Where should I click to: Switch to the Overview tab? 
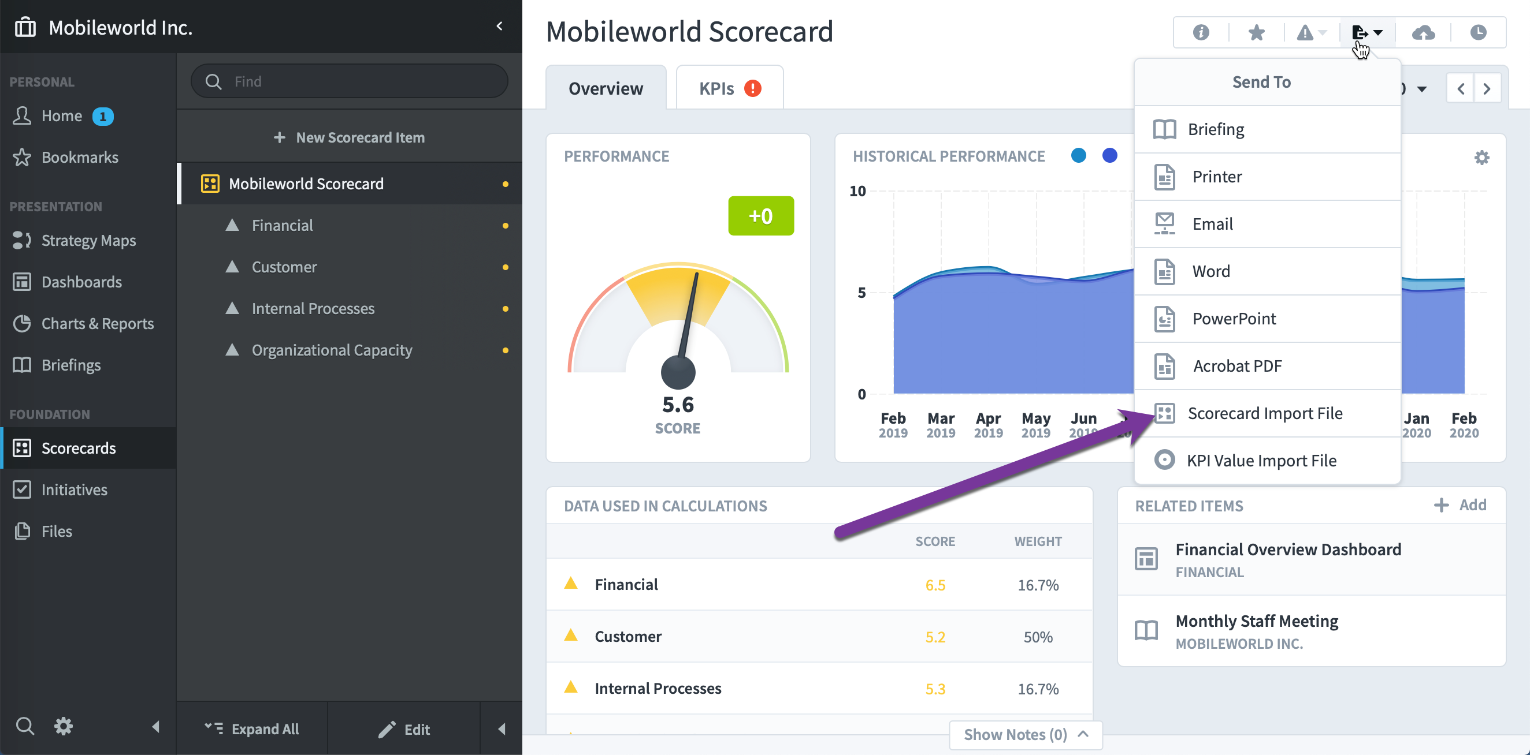click(606, 88)
